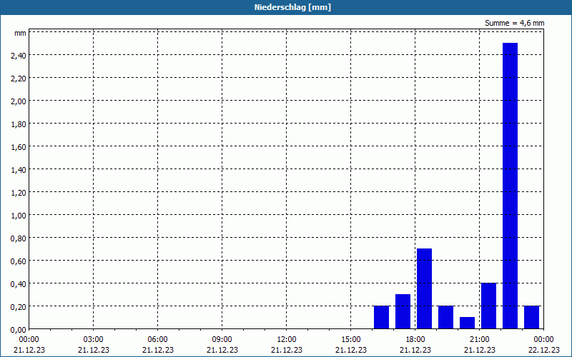The image size is (572, 357).
Task: Click the 0,80 y-axis label
Action: pyautogui.click(x=19, y=238)
